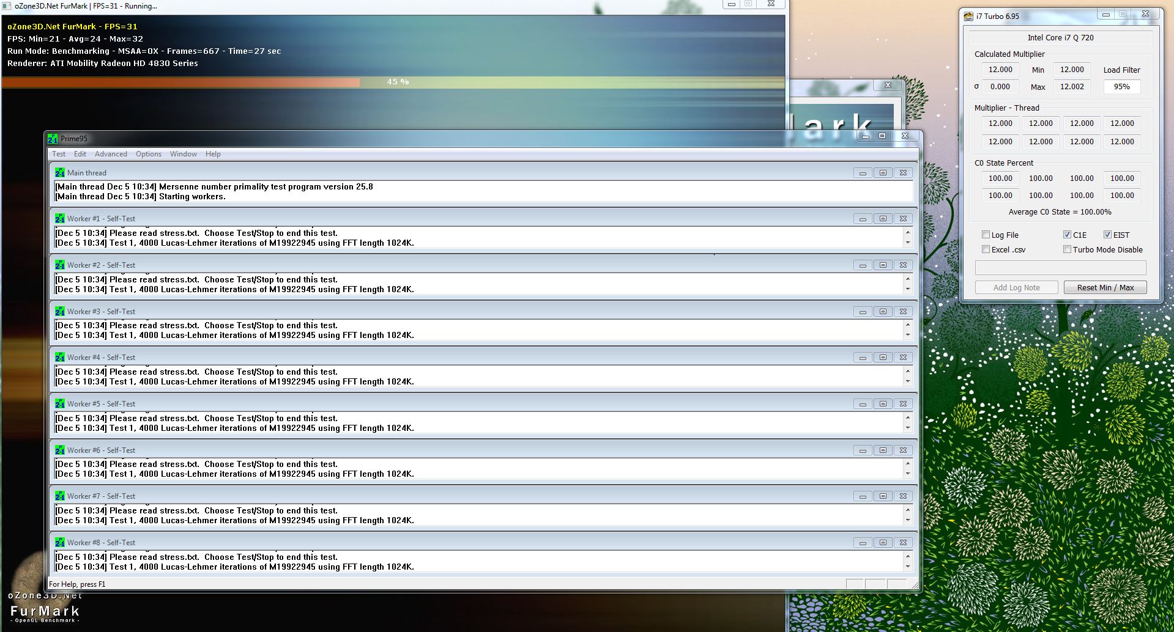Enable the Excel .csv checkbox
The image size is (1174, 632).
pos(986,249)
